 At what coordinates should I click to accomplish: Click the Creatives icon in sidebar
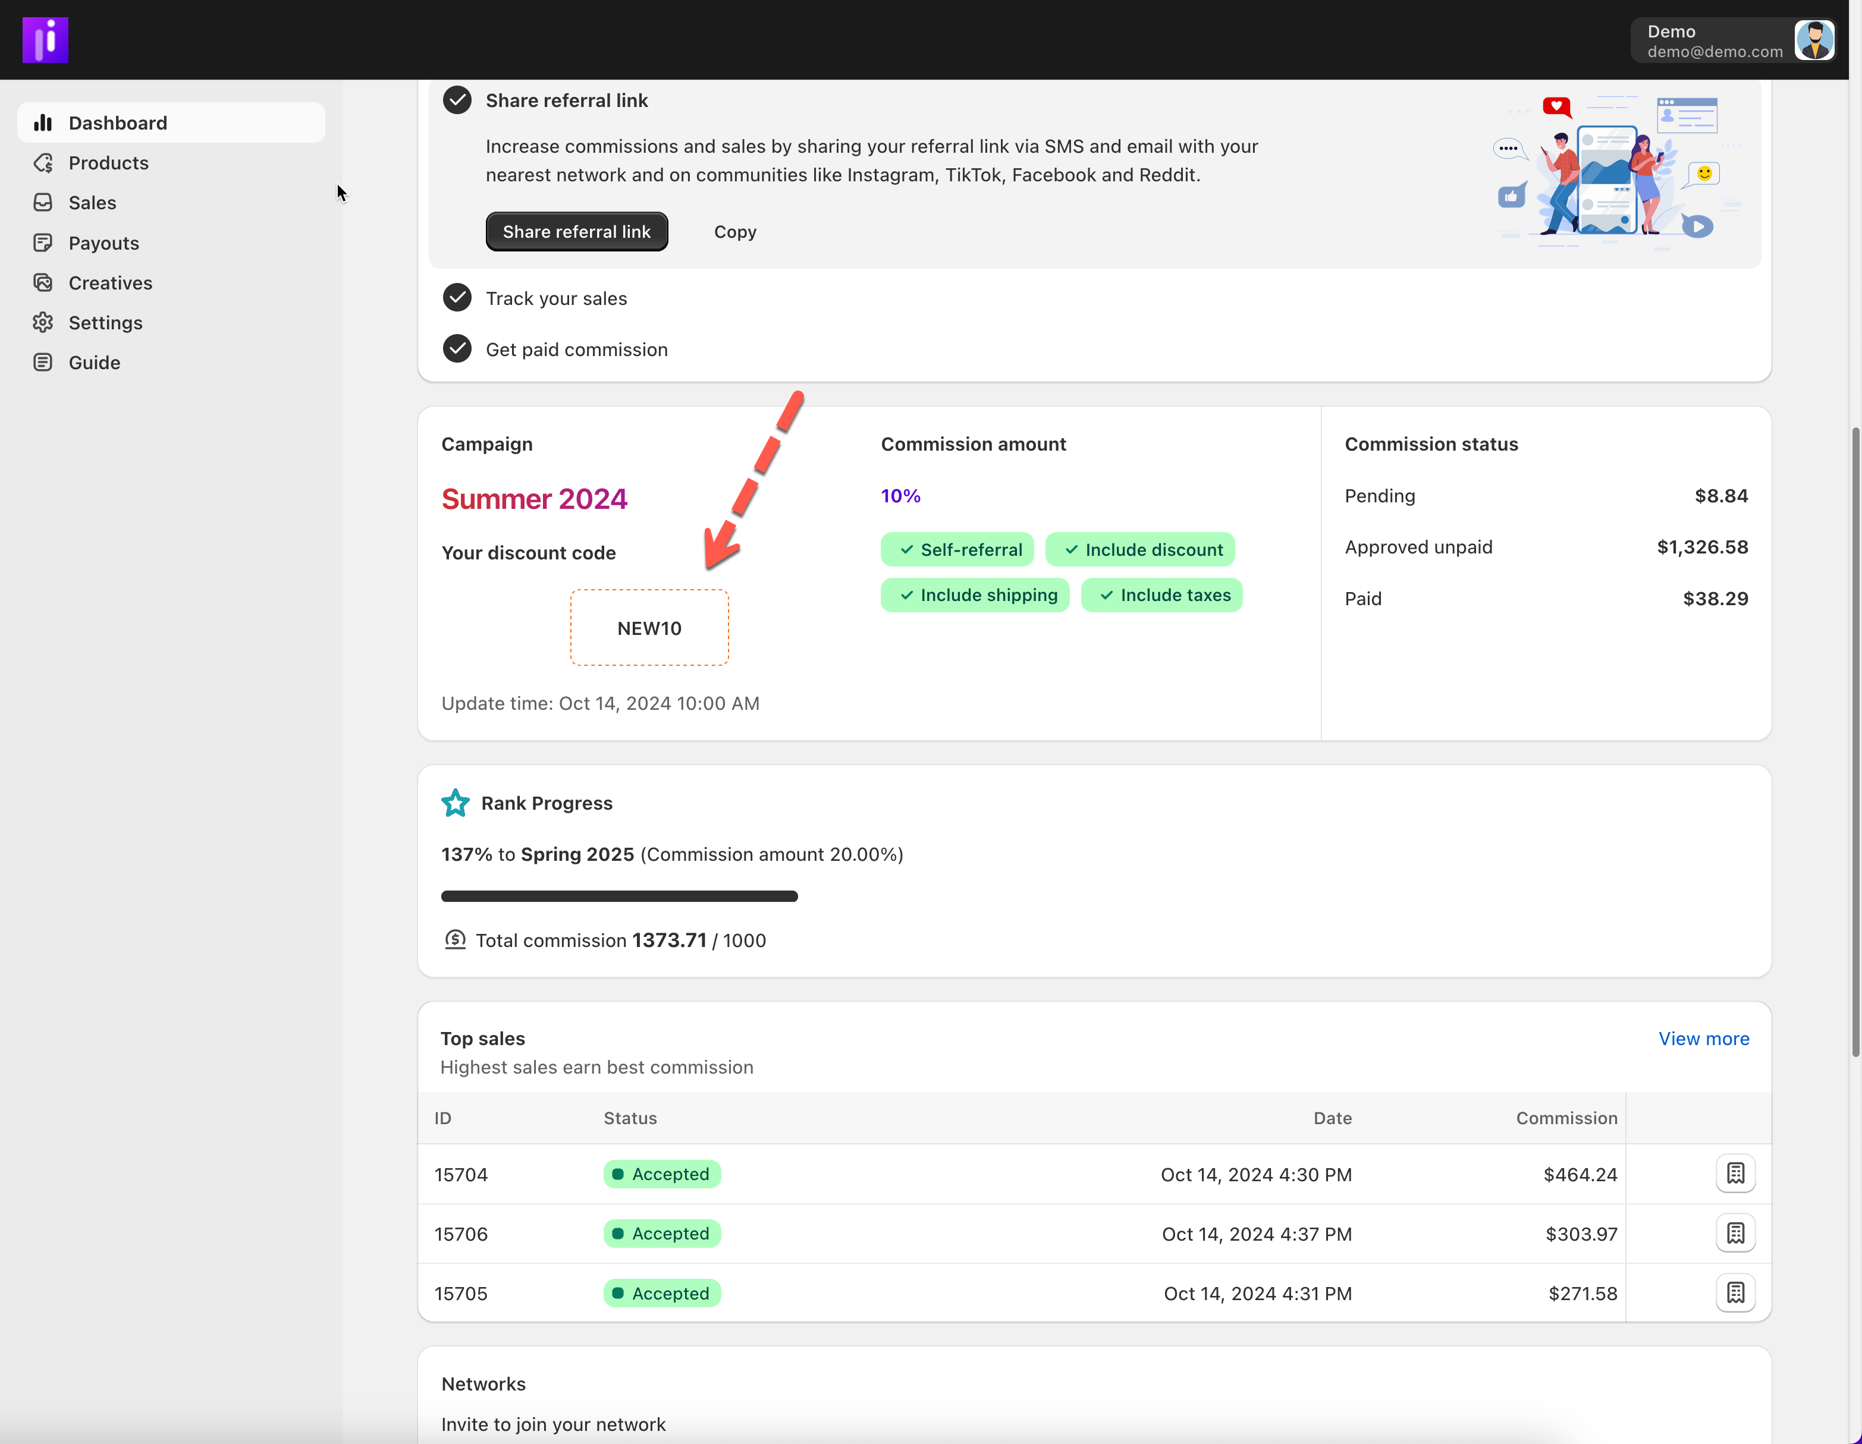coord(43,282)
